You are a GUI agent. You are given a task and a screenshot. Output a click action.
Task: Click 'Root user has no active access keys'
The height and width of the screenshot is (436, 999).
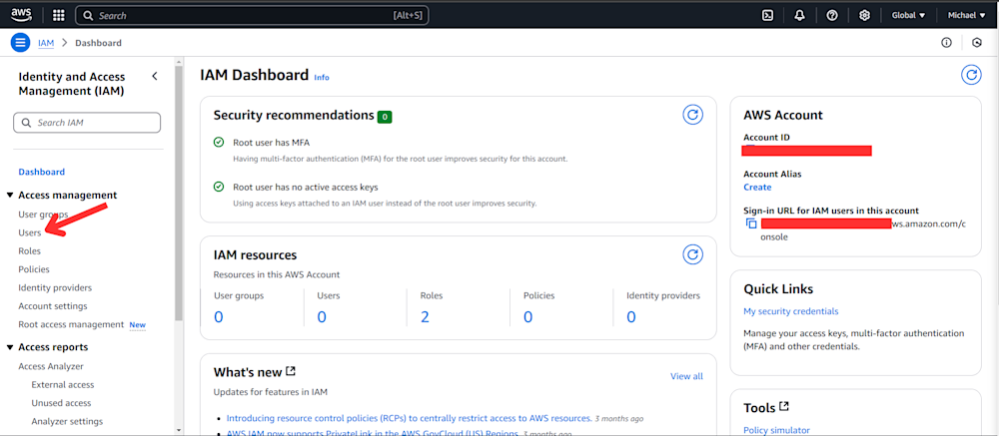point(306,188)
